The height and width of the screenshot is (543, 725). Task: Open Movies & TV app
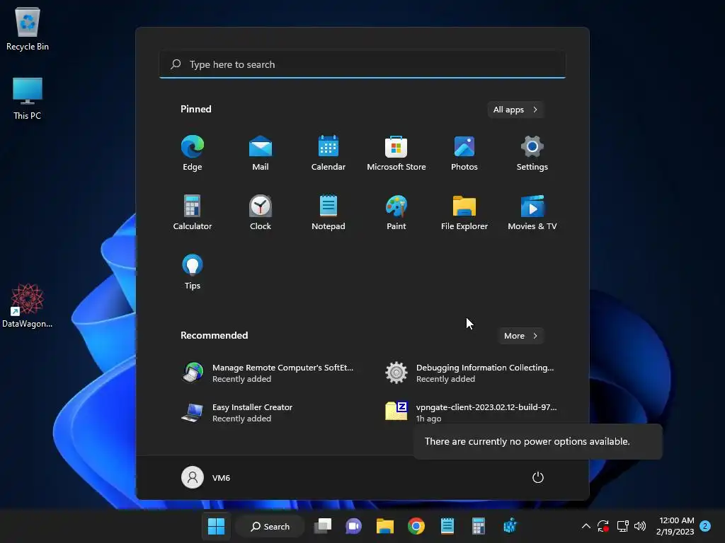(x=532, y=212)
